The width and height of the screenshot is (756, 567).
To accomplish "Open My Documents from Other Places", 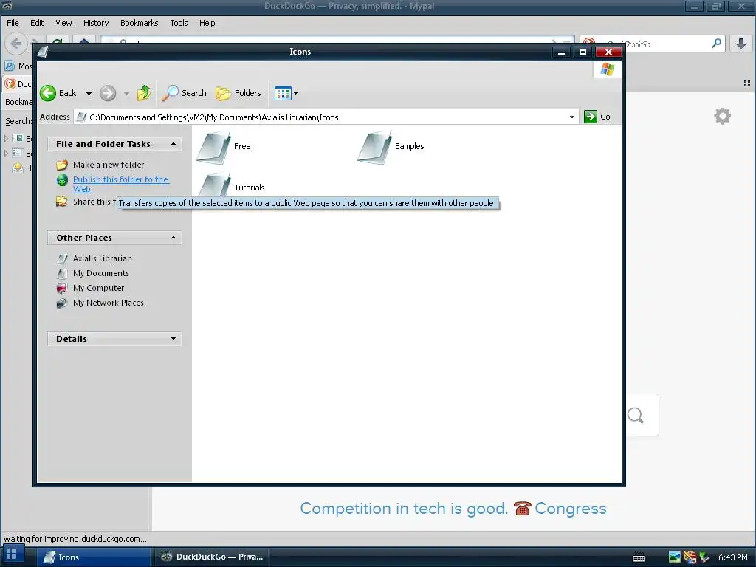I will 100,273.
